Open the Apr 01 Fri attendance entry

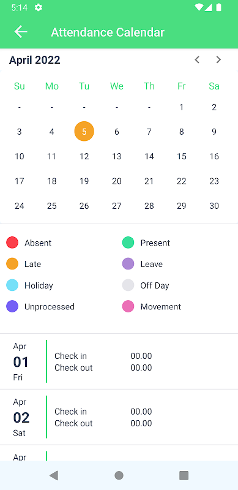click(x=119, y=361)
